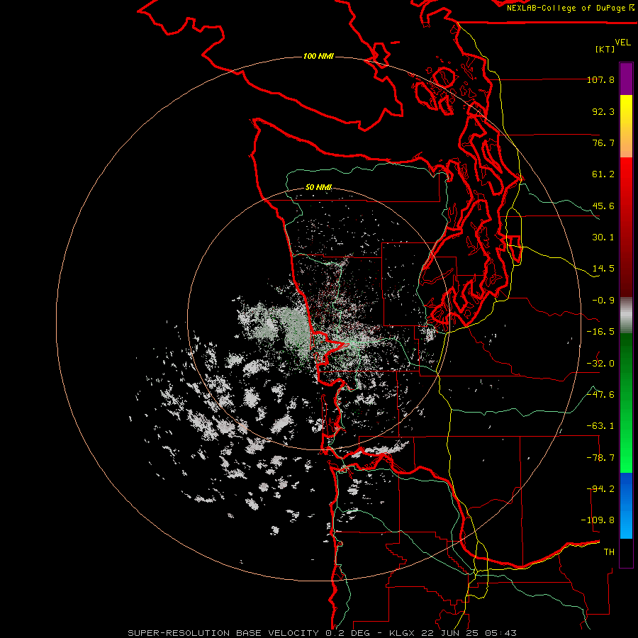Click the -94.2 velocity scale value
This screenshot has height=638, width=638.
point(600,489)
